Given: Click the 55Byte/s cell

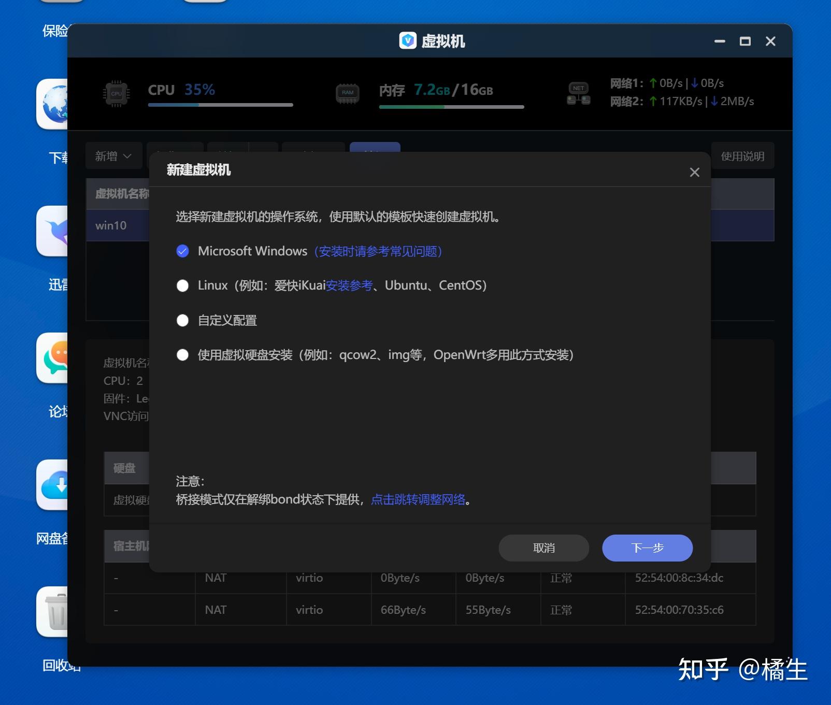Looking at the screenshot, I should click(488, 610).
